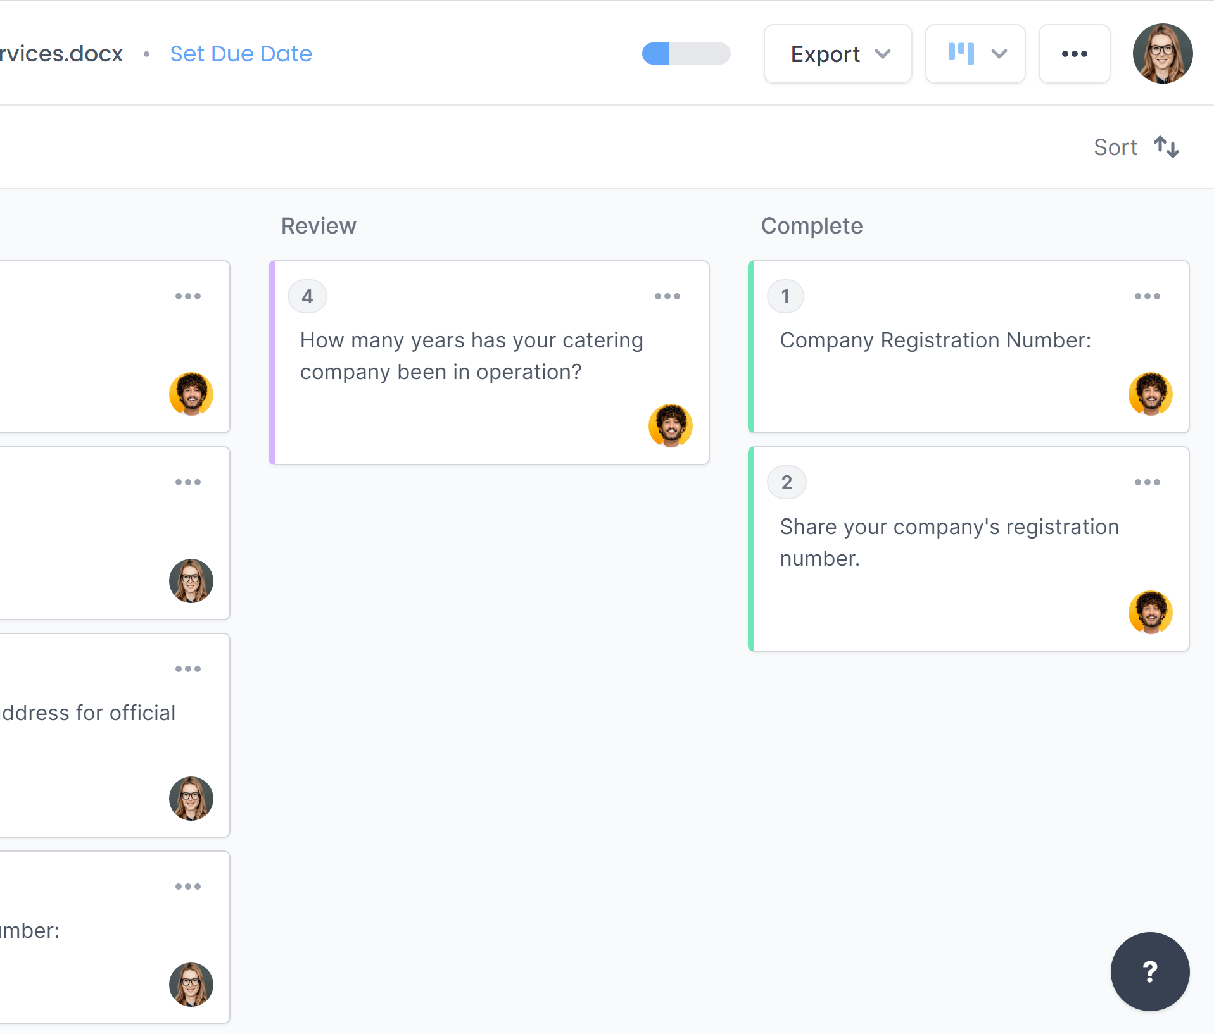Select the Review column header
1214x1034 pixels.
(319, 226)
